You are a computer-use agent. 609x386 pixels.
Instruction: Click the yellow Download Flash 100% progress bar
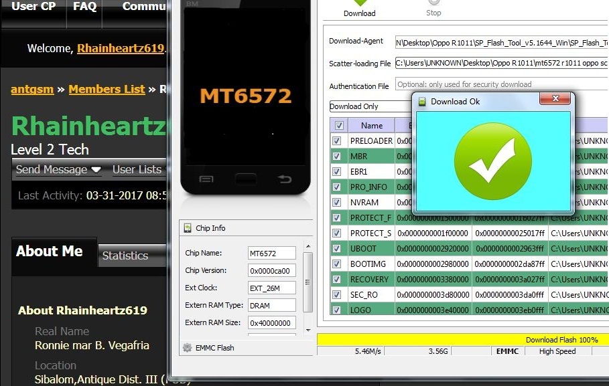462,339
